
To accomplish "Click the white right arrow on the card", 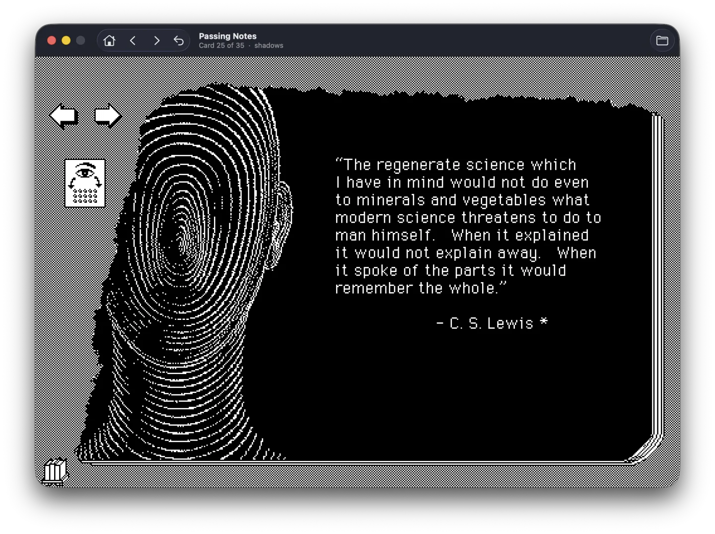I will [107, 116].
